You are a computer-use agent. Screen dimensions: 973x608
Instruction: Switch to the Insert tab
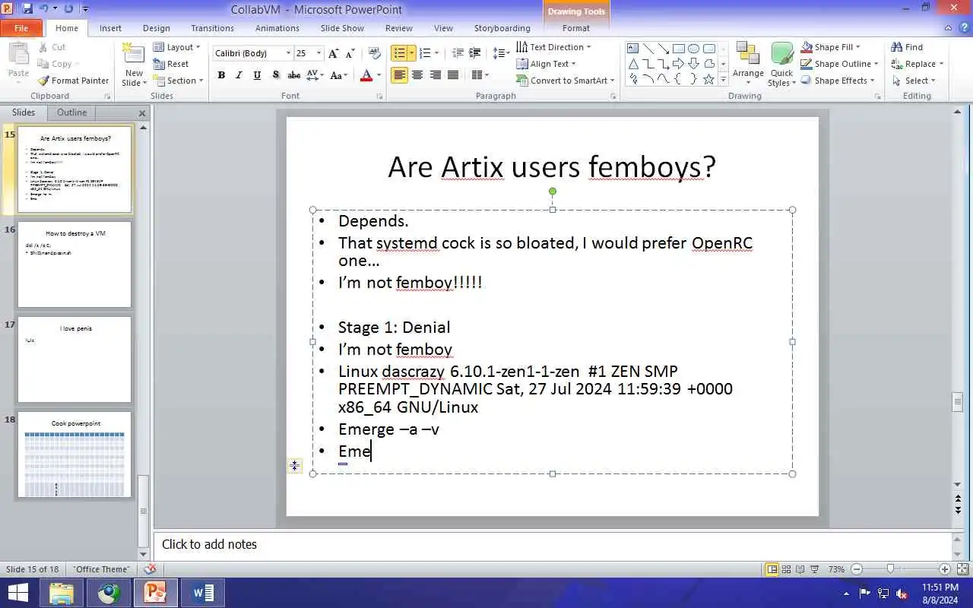click(x=110, y=28)
